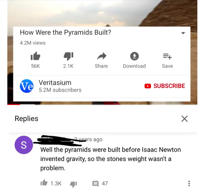Open the comment's three-dot options menu
The image size is (200, 192).
click(x=189, y=184)
